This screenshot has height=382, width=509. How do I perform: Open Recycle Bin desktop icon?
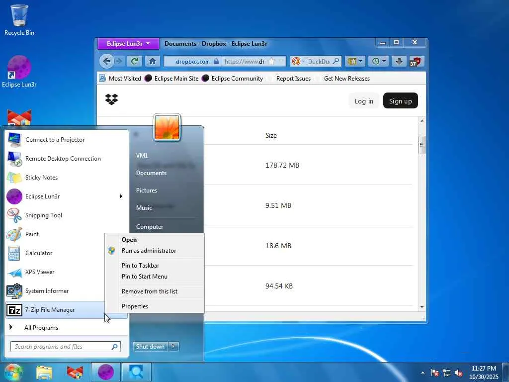pyautogui.click(x=19, y=20)
